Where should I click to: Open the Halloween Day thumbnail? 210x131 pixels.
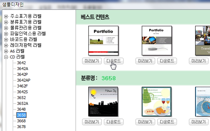(x=103, y=102)
